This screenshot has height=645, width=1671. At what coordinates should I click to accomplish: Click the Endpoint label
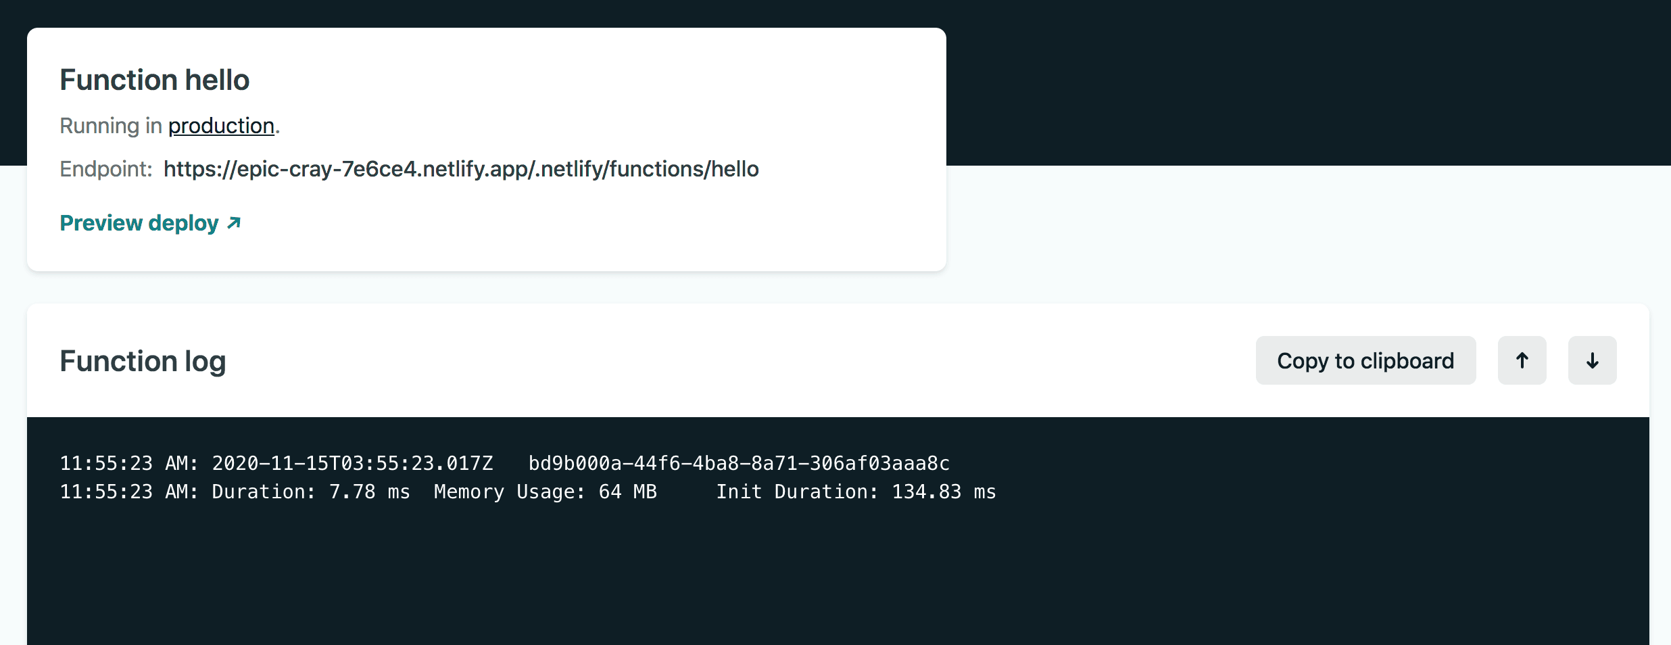pos(106,169)
